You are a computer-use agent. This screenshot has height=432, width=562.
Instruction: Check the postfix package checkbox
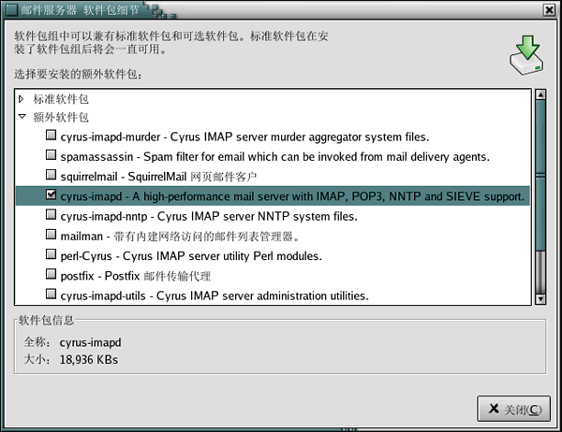(51, 274)
